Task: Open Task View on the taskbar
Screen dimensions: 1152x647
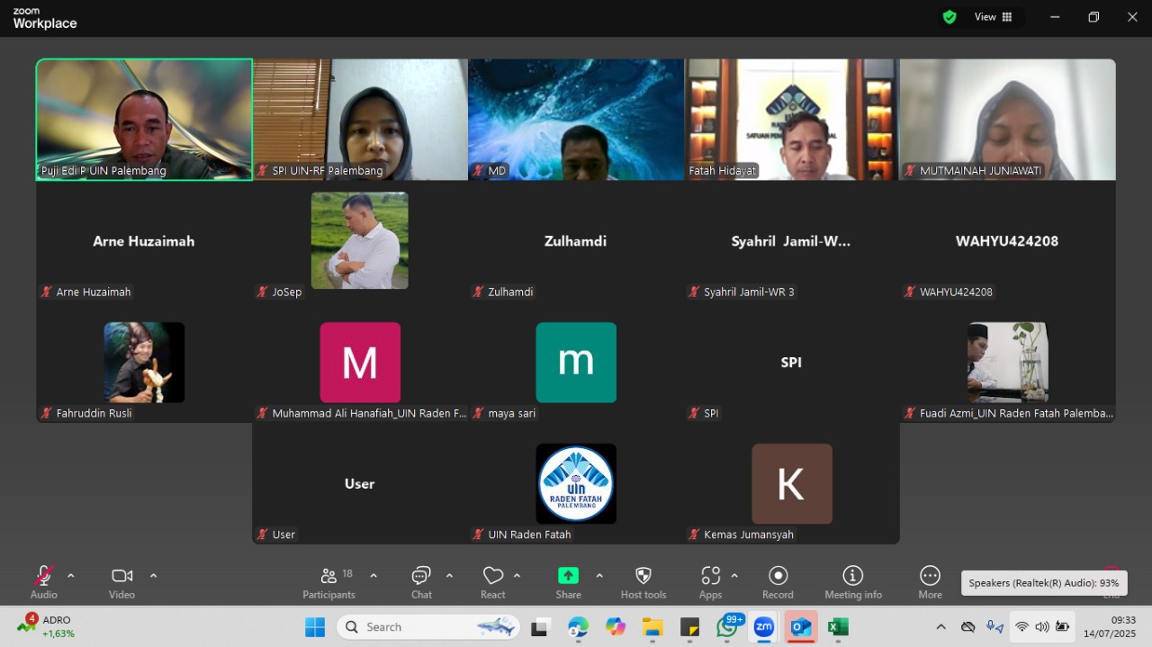Action: (x=540, y=627)
